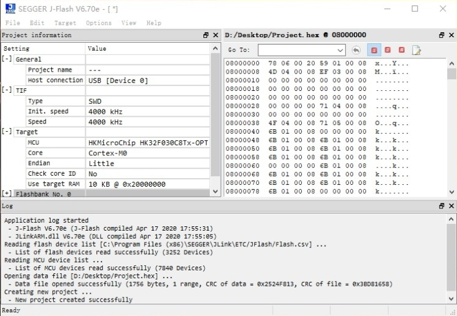Click the Log panel vertical scrollbar thumb
This screenshot has height=316, width=457.
coord(451,257)
